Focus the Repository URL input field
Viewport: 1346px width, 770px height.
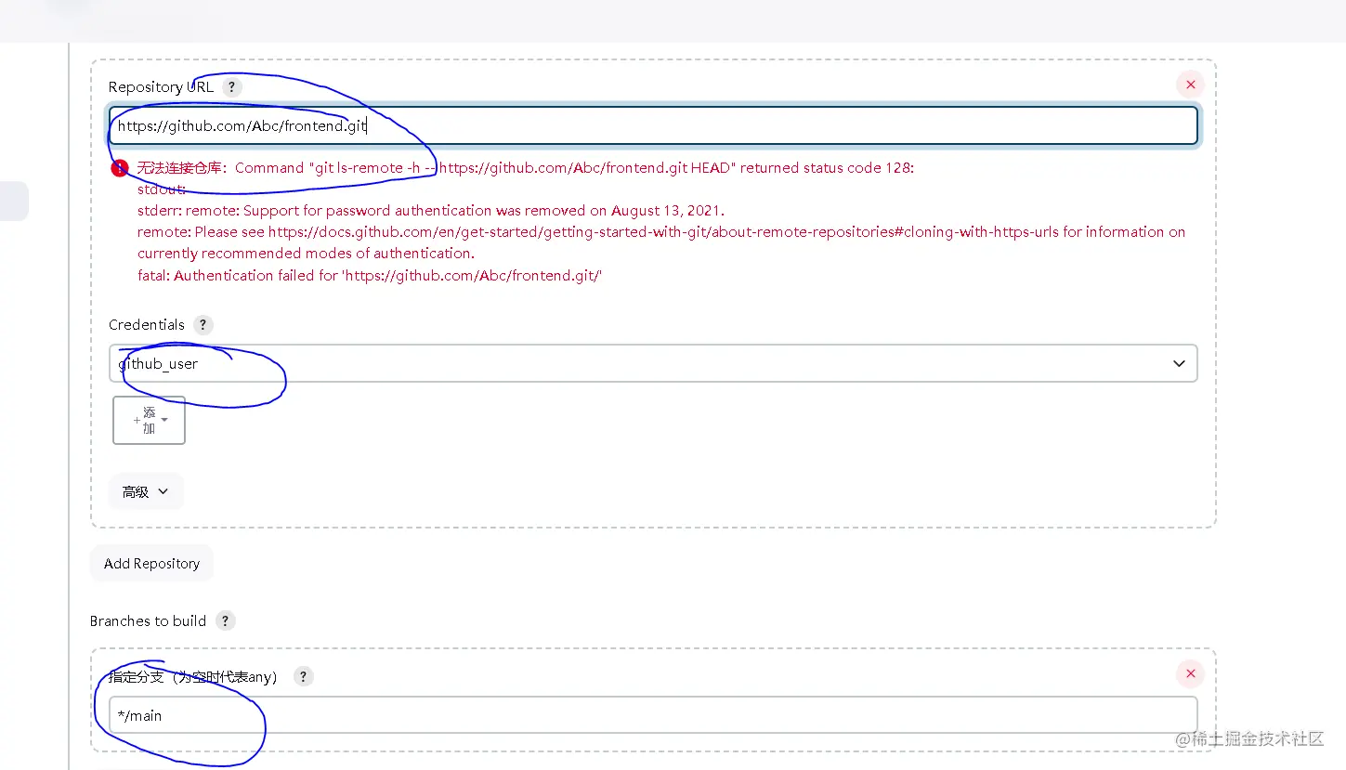click(653, 126)
